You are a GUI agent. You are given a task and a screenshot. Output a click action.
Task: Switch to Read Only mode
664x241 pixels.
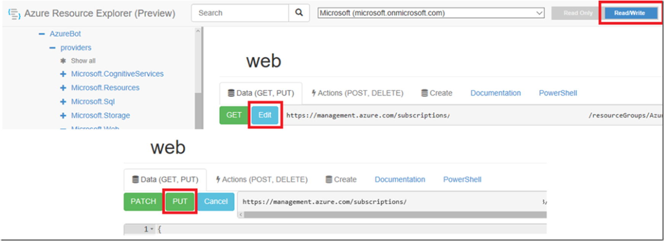(578, 13)
